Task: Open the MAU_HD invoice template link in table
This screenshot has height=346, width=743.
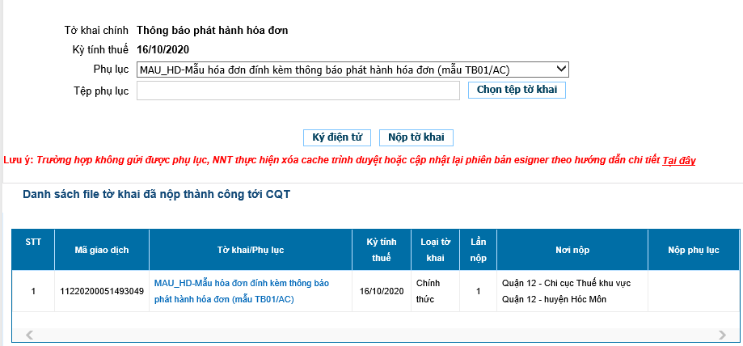Action: point(241,291)
